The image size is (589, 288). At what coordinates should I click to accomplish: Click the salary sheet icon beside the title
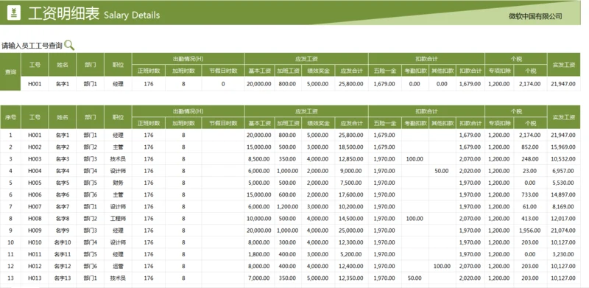click(x=14, y=13)
